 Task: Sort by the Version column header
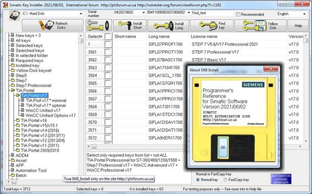point(296,36)
